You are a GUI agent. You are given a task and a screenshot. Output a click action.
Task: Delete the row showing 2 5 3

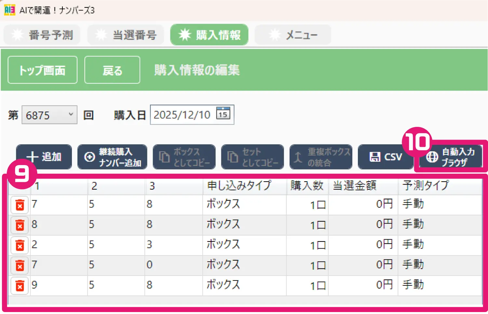[x=19, y=245]
